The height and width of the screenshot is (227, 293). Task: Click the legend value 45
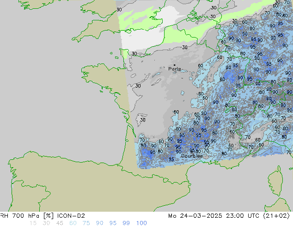click(x=60, y=223)
